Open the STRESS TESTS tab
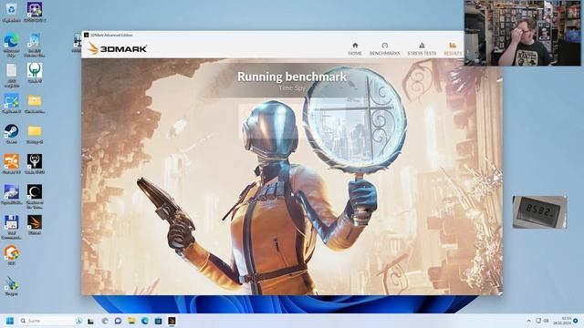584x328 pixels. pyautogui.click(x=422, y=48)
